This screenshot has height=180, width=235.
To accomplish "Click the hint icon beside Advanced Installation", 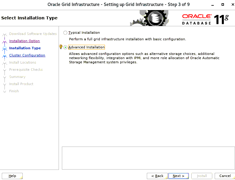I will (x=61, y=47).
